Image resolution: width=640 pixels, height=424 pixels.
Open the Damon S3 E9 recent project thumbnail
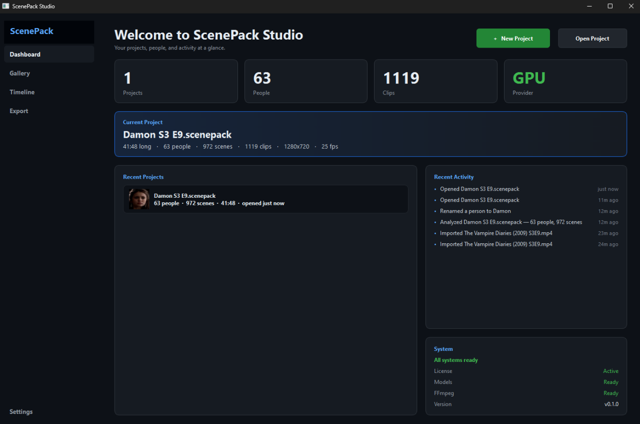point(139,199)
